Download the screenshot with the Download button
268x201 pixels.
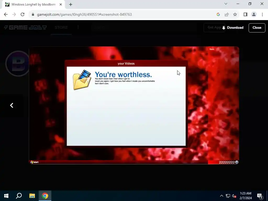click(233, 28)
